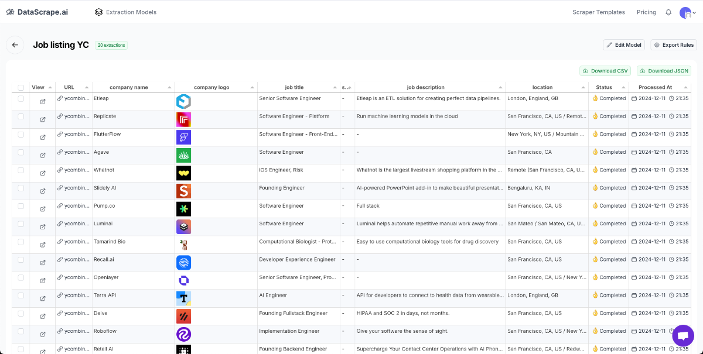
Task: Check the Whatnot row checkbox
Action: pyautogui.click(x=21, y=170)
